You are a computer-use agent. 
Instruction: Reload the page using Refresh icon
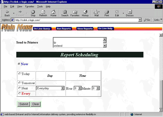coord(43,12)
